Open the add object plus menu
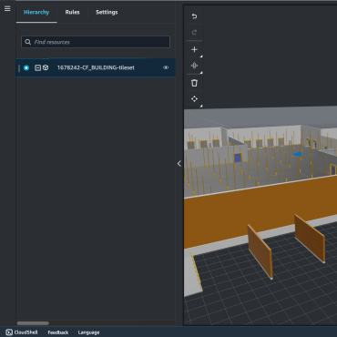Screen dimensions: 337x337 (x=194, y=49)
